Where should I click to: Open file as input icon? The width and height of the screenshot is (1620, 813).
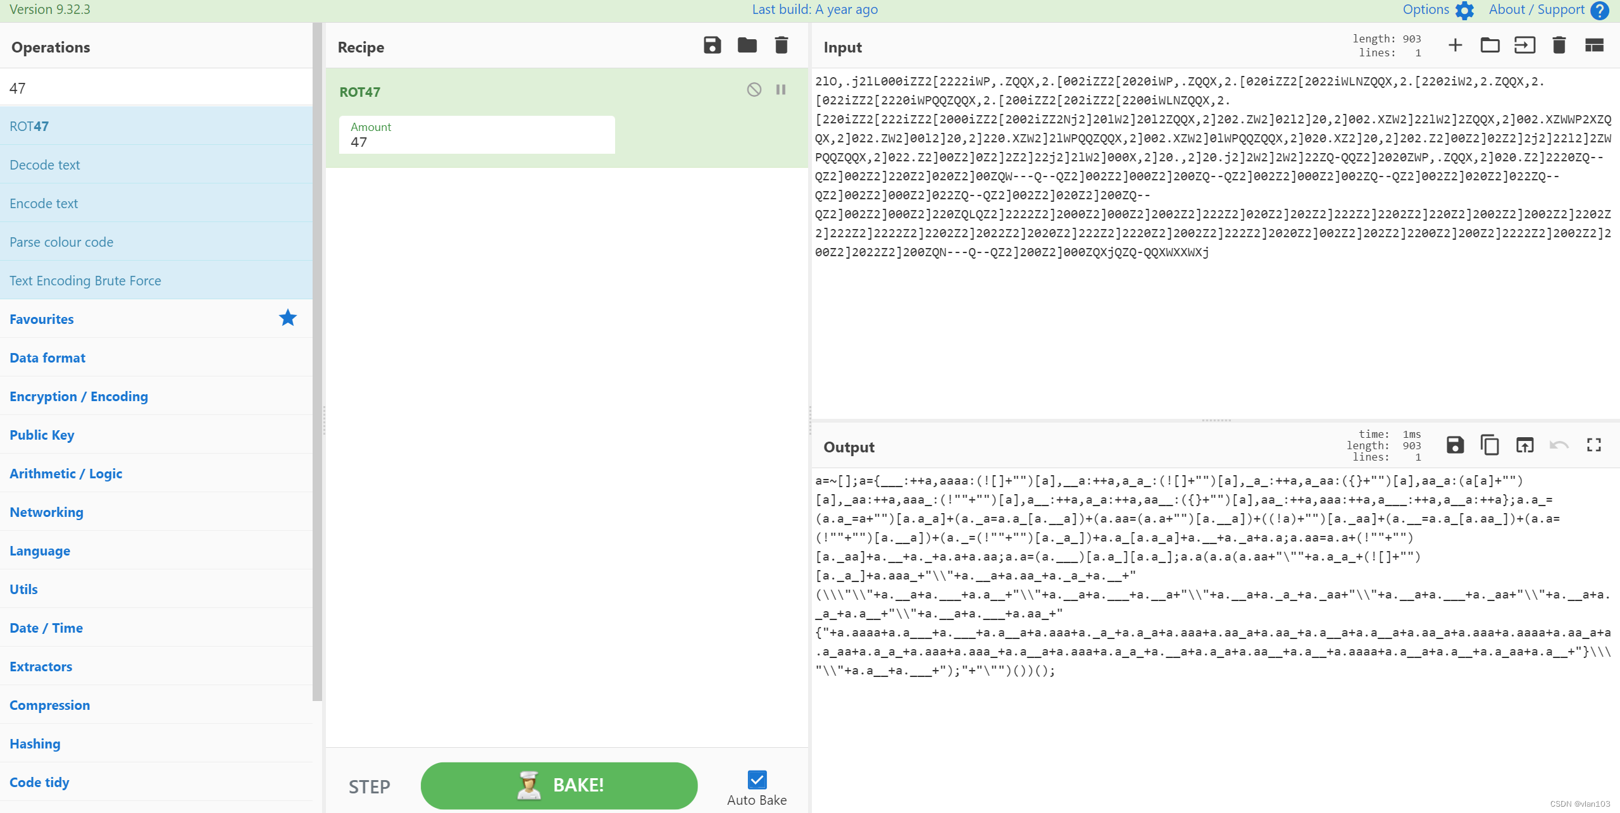1524,45
